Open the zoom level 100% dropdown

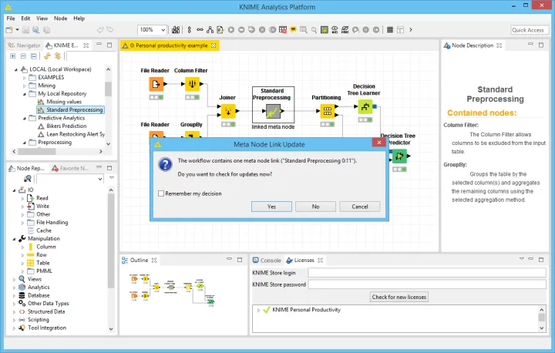(163, 30)
